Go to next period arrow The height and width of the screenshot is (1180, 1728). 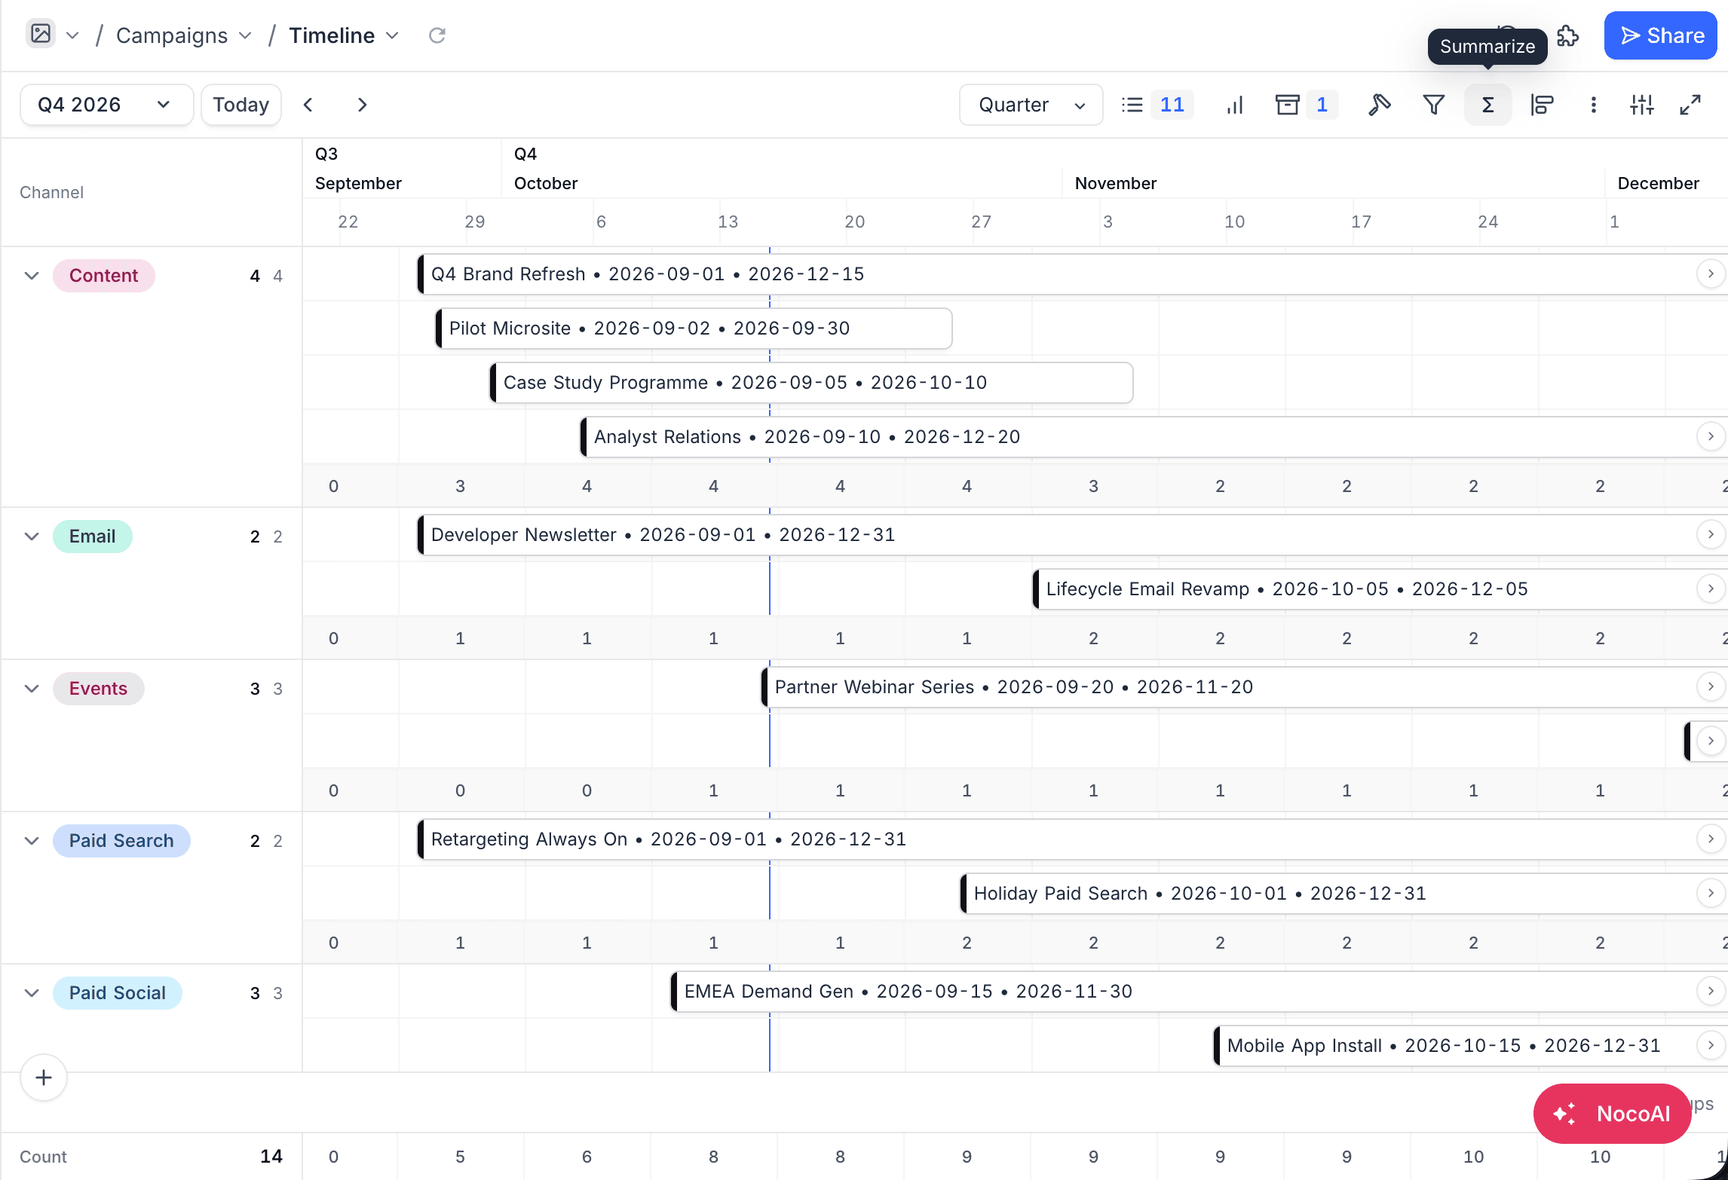pyautogui.click(x=362, y=105)
